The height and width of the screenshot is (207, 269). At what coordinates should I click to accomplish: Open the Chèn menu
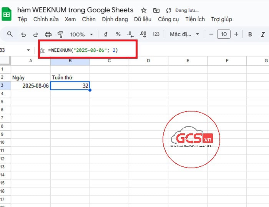tap(89, 19)
